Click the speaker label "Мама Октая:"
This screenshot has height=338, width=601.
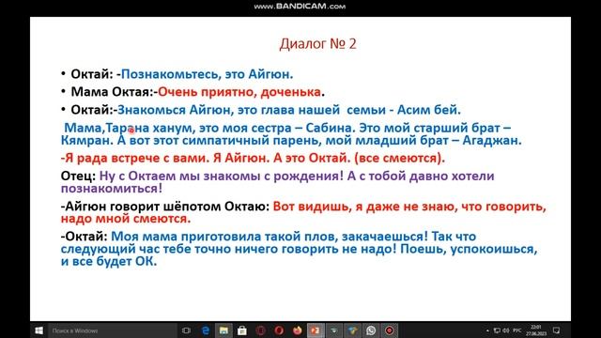click(x=113, y=92)
